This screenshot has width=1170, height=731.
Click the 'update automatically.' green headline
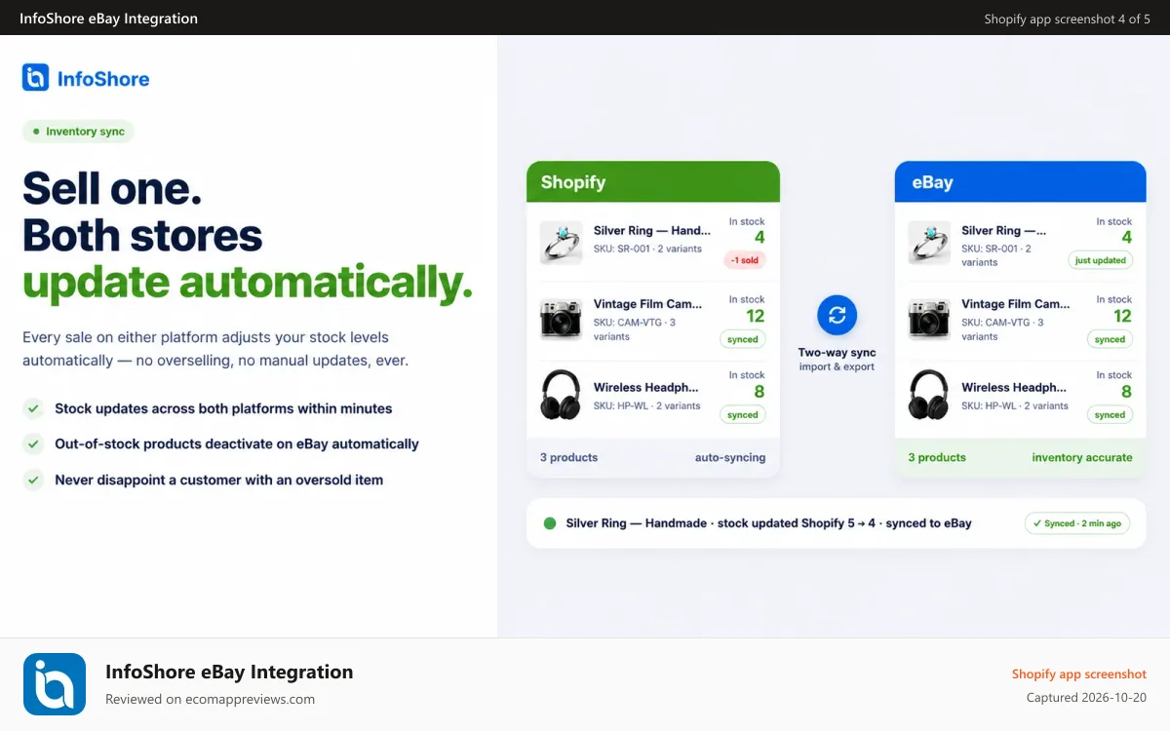[x=248, y=283]
